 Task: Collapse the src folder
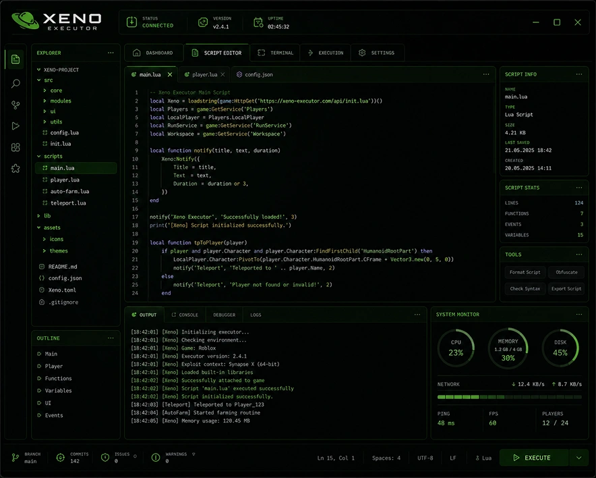39,80
